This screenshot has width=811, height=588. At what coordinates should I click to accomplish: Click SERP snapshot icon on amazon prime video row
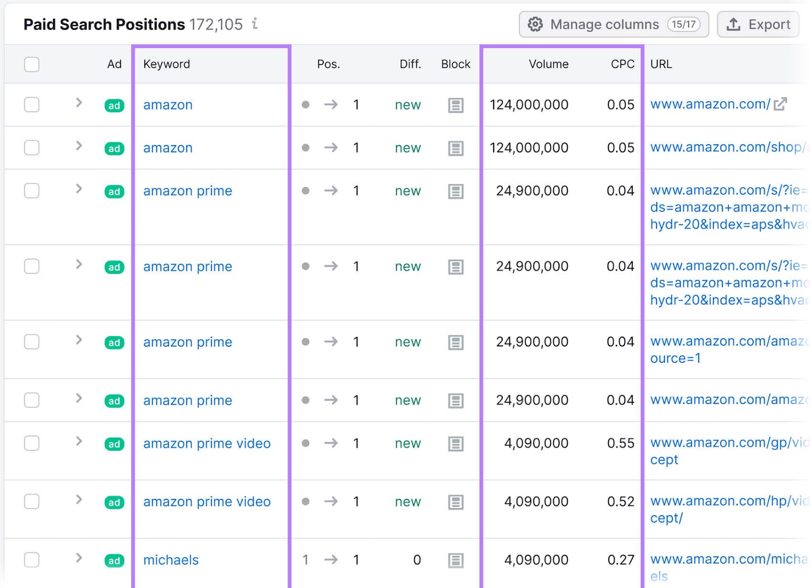coord(456,443)
